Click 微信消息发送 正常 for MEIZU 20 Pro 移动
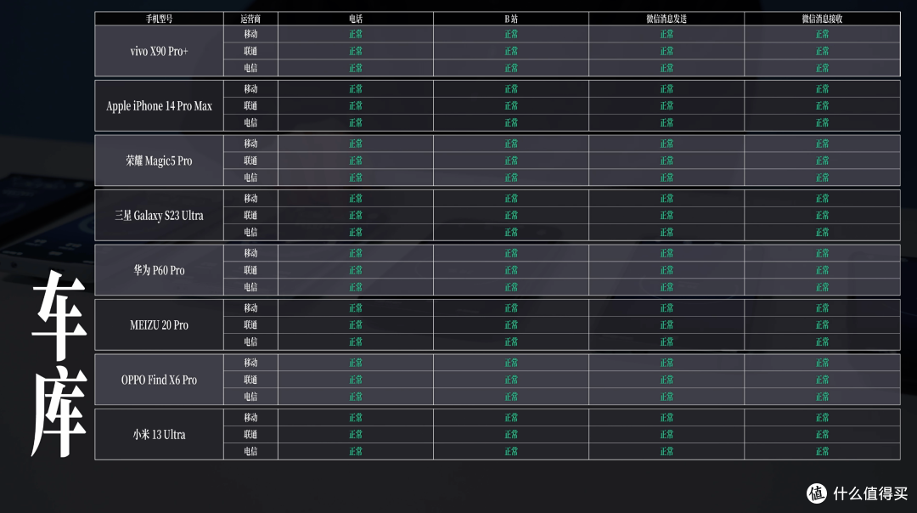 (667, 307)
